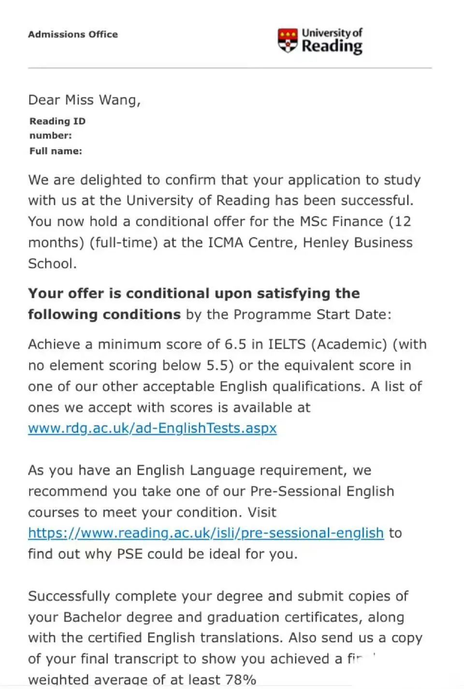Click the "weighted average of at least 78%" text

[x=142, y=679]
